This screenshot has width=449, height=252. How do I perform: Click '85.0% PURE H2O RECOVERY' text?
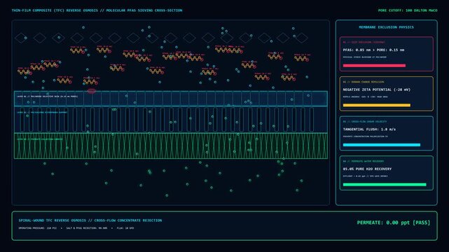pos(367,169)
